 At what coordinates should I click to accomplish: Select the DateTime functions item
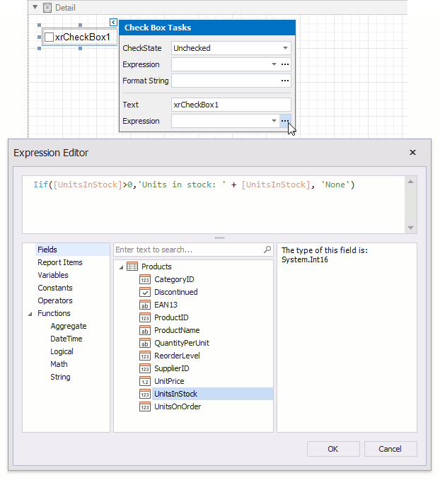[66, 339]
